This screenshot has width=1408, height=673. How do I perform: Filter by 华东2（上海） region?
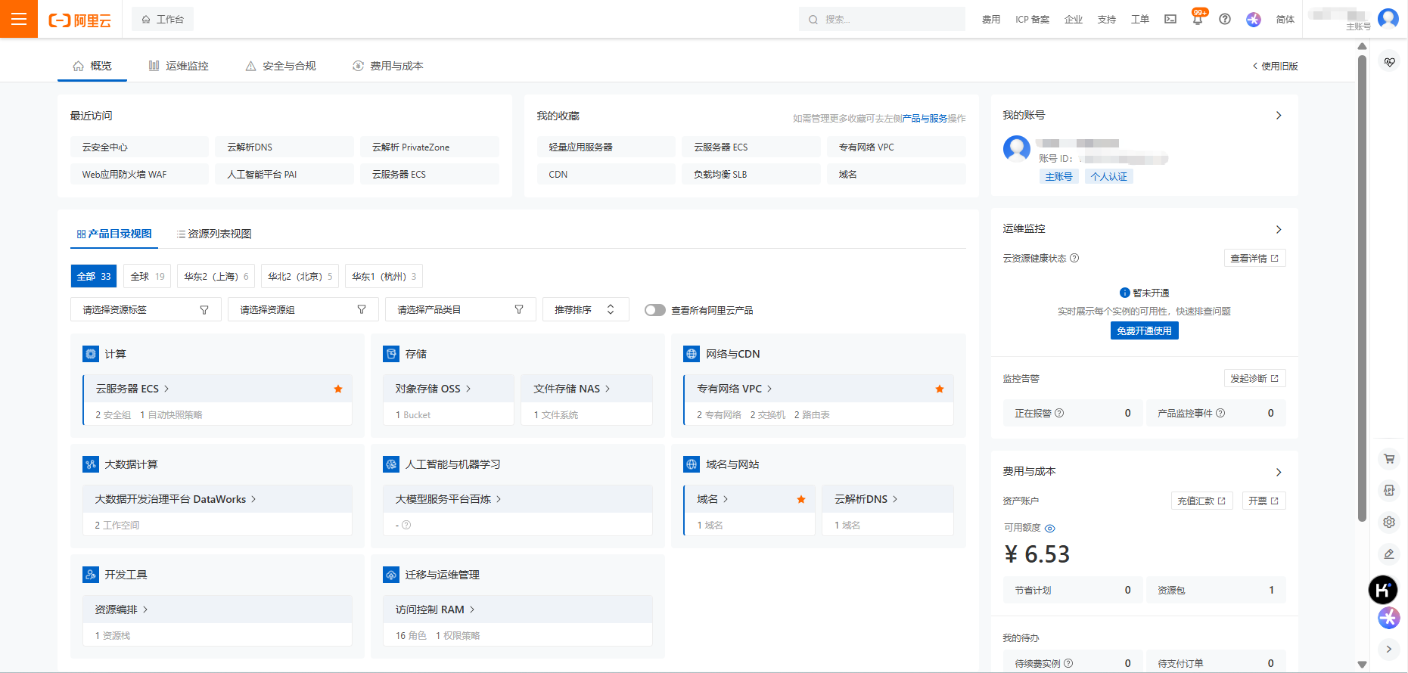216,276
